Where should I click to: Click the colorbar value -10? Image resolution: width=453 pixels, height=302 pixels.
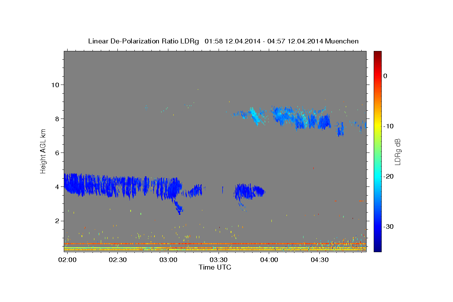pyautogui.click(x=389, y=126)
